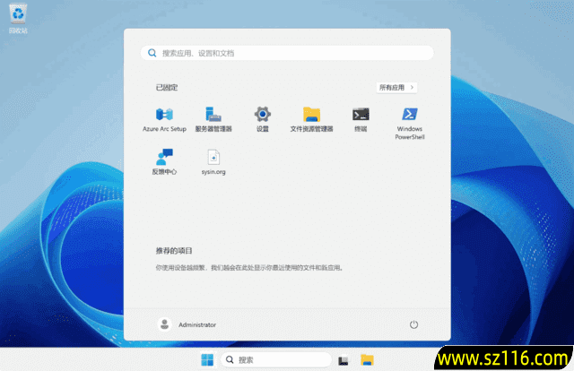Open File Explorer from the taskbar
This screenshot has height=371, width=574.
pos(367,359)
